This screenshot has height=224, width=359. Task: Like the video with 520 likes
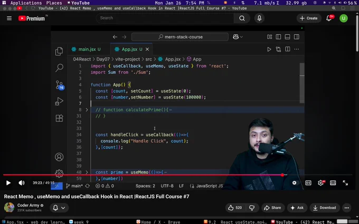(235, 208)
